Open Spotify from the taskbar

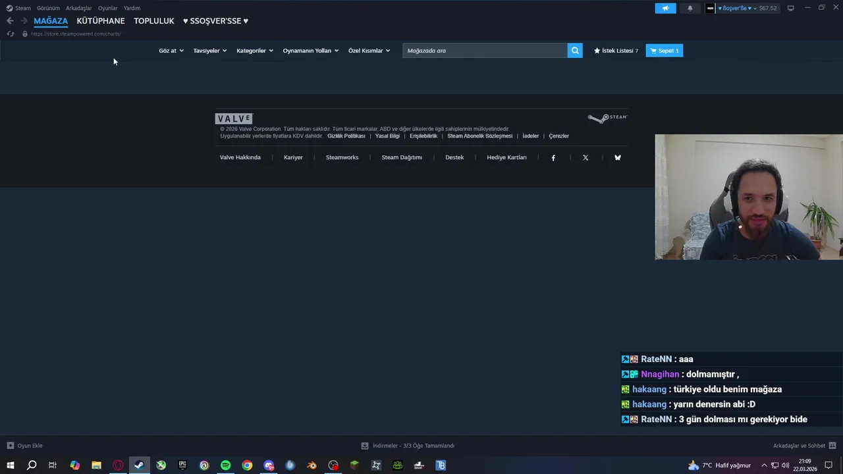point(225,465)
